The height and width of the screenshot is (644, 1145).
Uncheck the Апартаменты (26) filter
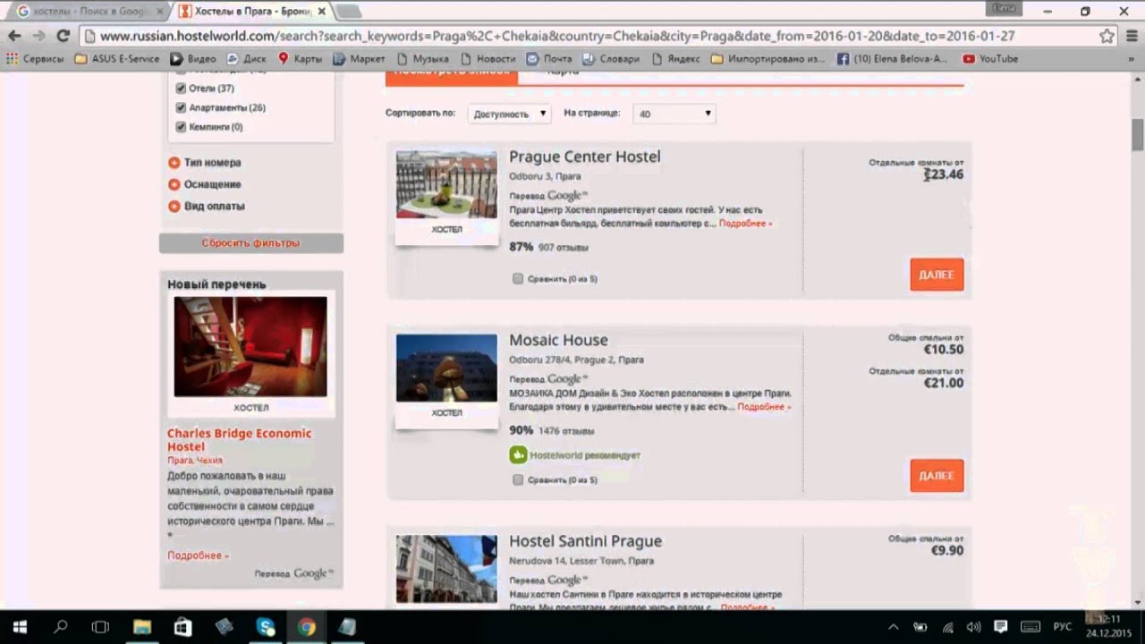click(x=181, y=107)
